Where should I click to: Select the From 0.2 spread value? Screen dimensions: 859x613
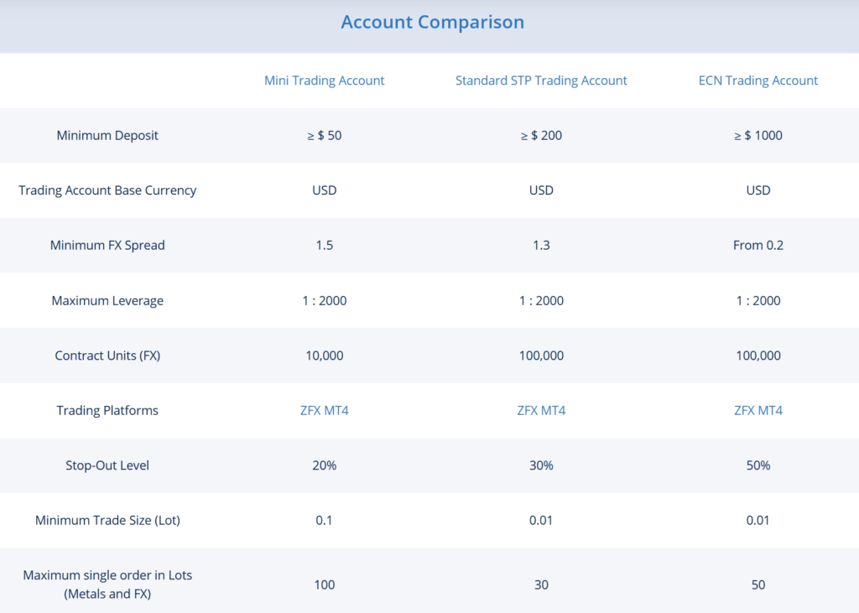757,245
